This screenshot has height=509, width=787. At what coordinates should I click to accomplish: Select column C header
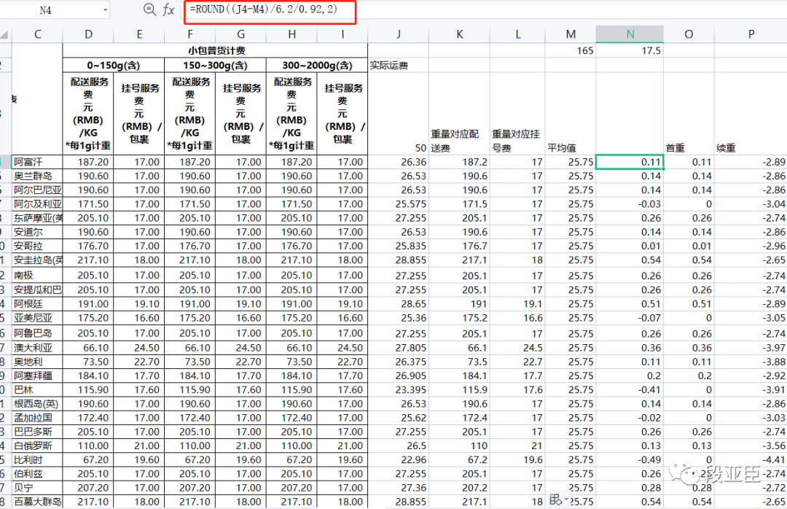(x=38, y=34)
